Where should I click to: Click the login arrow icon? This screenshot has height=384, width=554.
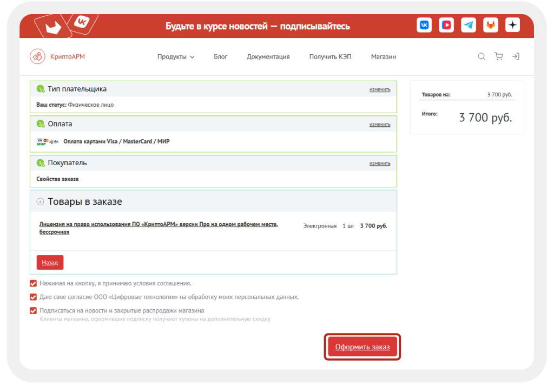coord(516,56)
